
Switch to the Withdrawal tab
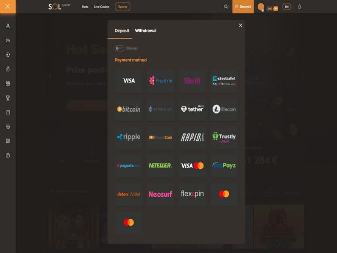[146, 31]
